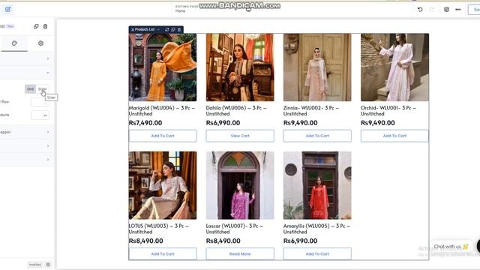The image size is (480, 270).
Task: Add Marigold (WLU004) to cart
Action: 163,136
